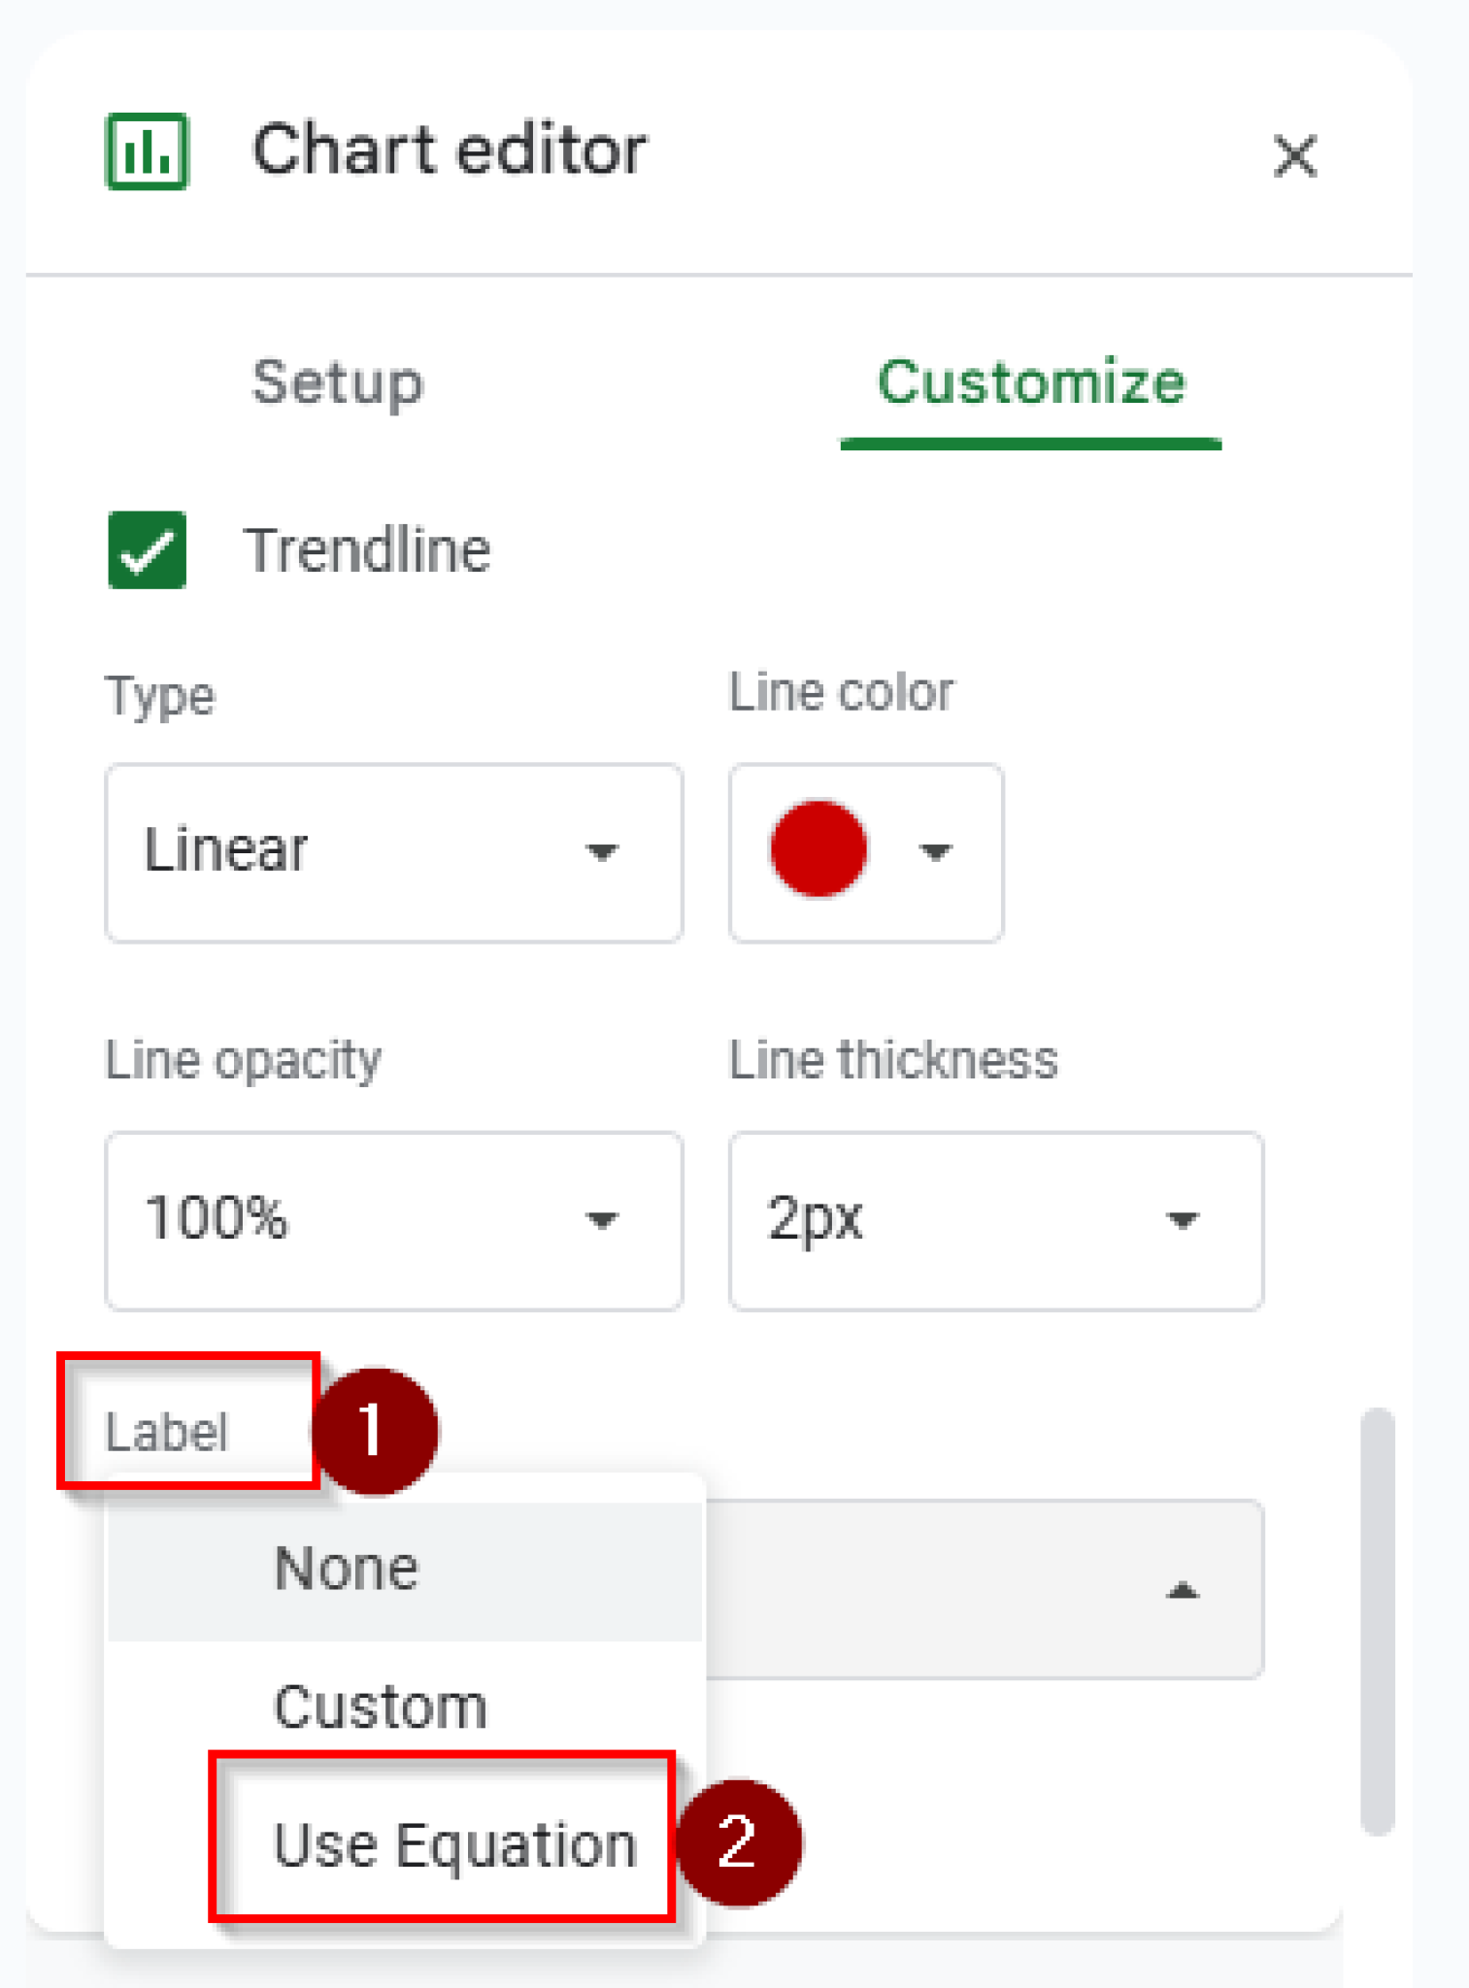
Task: Click the Trendline text label
Action: click(367, 550)
